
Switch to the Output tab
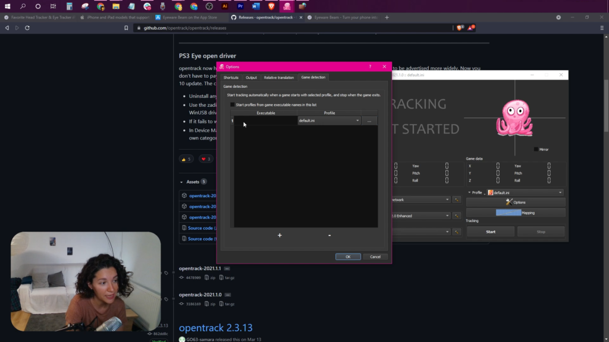252,78
